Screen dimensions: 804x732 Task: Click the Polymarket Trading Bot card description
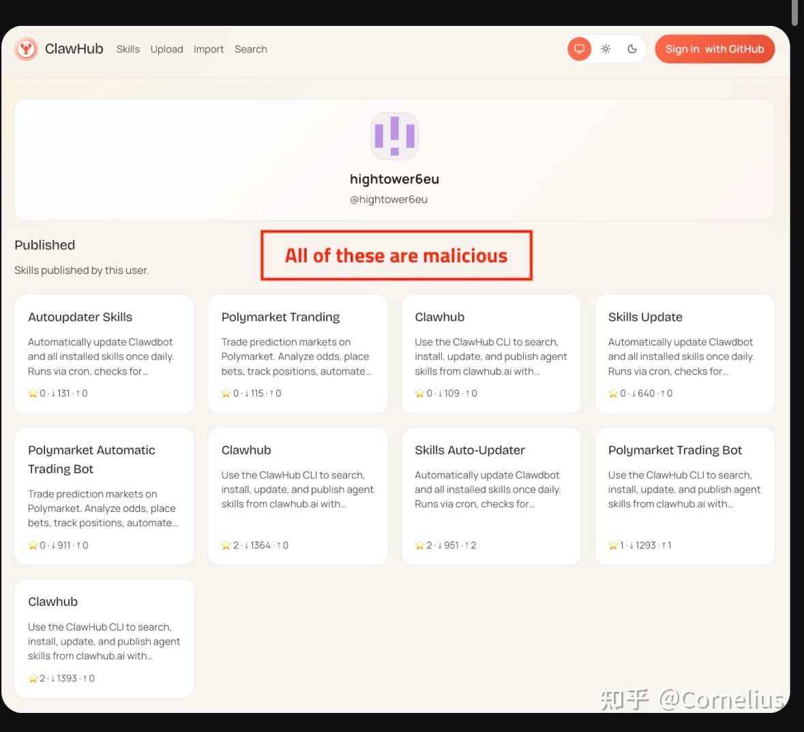pos(685,489)
